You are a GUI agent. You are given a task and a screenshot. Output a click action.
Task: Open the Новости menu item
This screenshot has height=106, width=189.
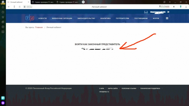pos(42,18)
